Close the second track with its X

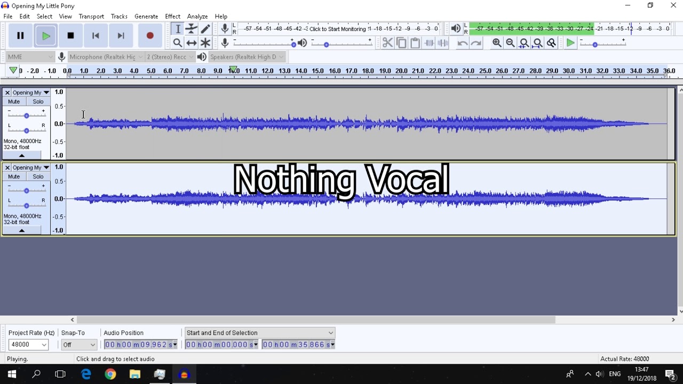point(7,167)
